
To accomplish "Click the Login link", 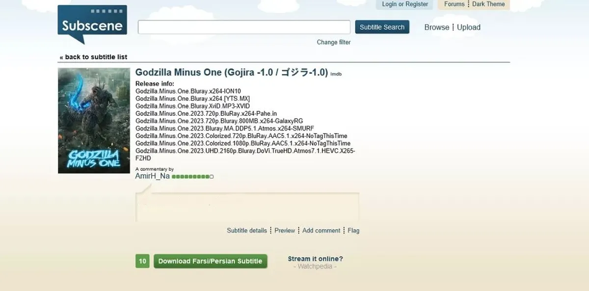I will (x=389, y=4).
